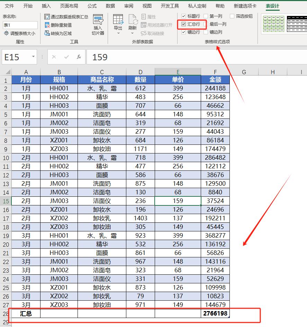The image size is (307, 327).
Task: Click the 月份 header cell
Action: (26, 80)
